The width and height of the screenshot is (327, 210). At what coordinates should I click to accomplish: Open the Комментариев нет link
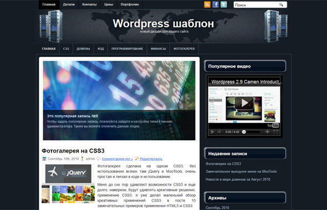[x=117, y=159]
